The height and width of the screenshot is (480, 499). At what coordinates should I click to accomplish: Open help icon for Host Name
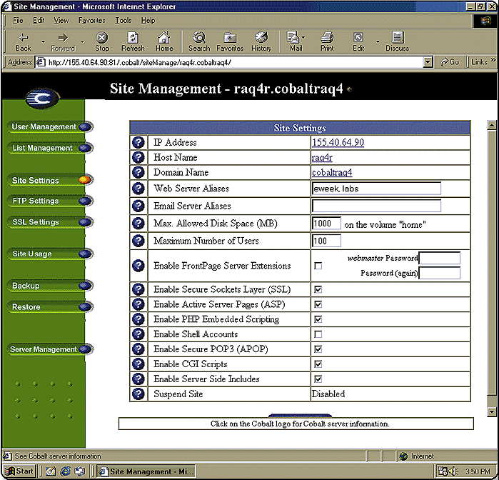[138, 157]
